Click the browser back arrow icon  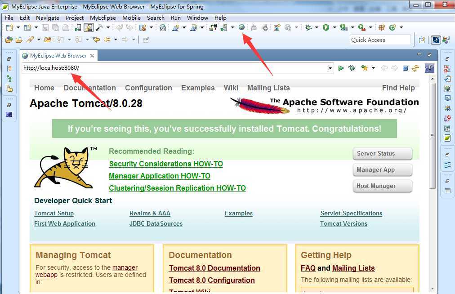(384, 68)
